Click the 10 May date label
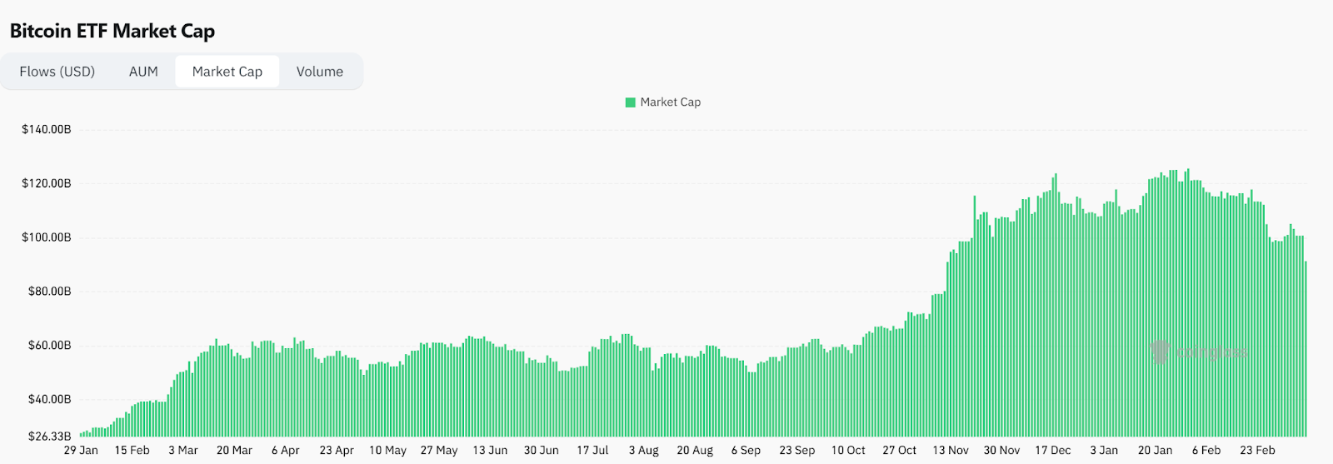Image resolution: width=1333 pixels, height=464 pixels. pos(387,451)
